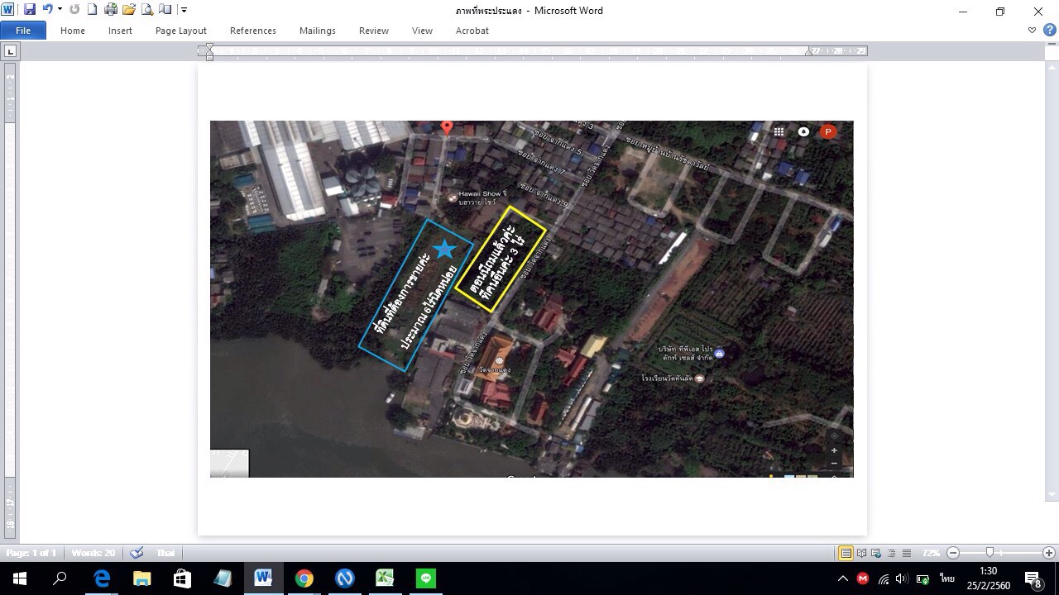Click the proofing check icon in the status bar
This screenshot has width=1059, height=595.
pyautogui.click(x=137, y=553)
